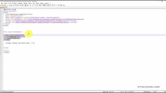Open the View menu
Image resolution: width=166 pixels, height=93 pixels.
pyautogui.click(x=10, y=3)
